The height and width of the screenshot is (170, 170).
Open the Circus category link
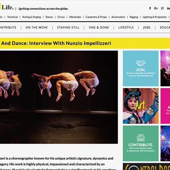coord(61,17)
